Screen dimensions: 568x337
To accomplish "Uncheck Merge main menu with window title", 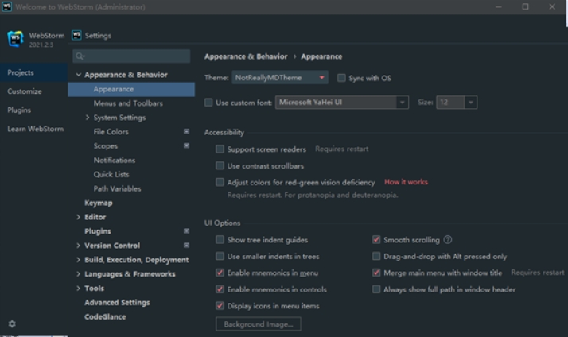I will pos(376,273).
